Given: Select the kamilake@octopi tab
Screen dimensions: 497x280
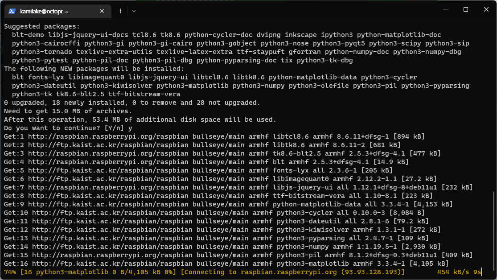Looking at the screenshot, I should (x=58, y=11).
